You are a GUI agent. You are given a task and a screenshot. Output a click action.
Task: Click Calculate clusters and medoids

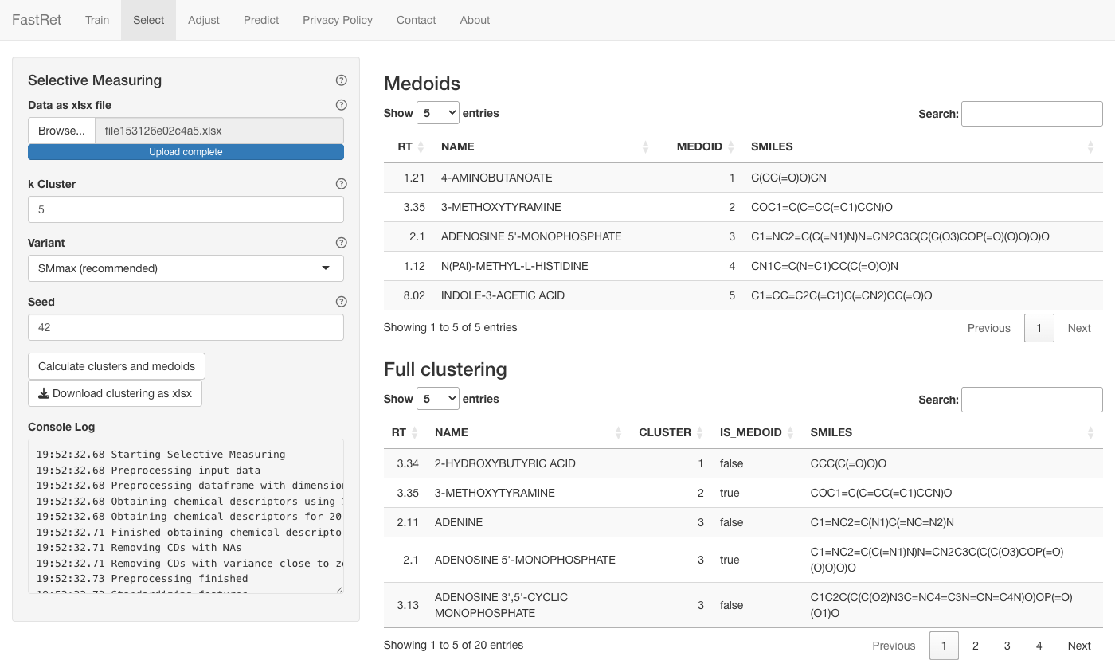tap(116, 366)
